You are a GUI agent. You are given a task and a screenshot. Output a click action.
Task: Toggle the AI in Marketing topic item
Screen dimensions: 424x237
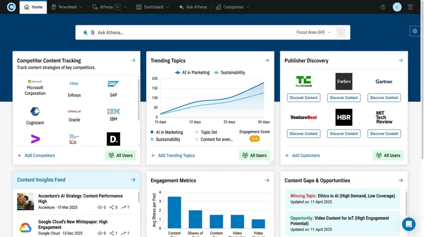click(x=166, y=132)
